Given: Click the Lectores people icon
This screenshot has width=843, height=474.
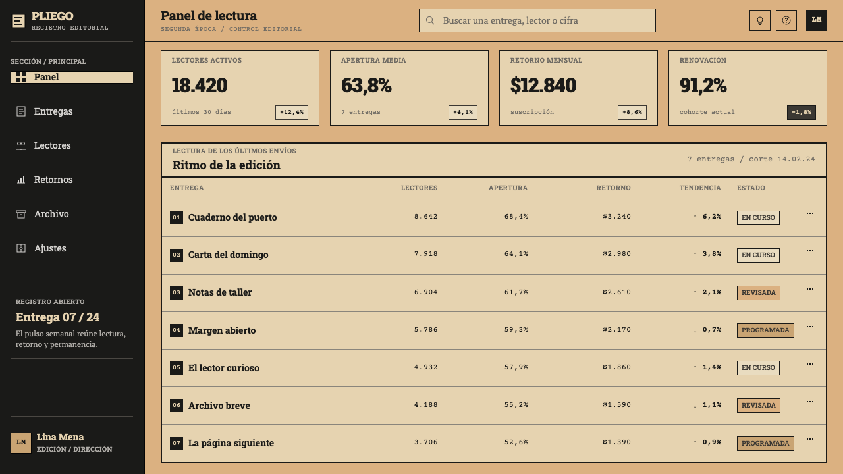Looking at the screenshot, I should click(21, 145).
